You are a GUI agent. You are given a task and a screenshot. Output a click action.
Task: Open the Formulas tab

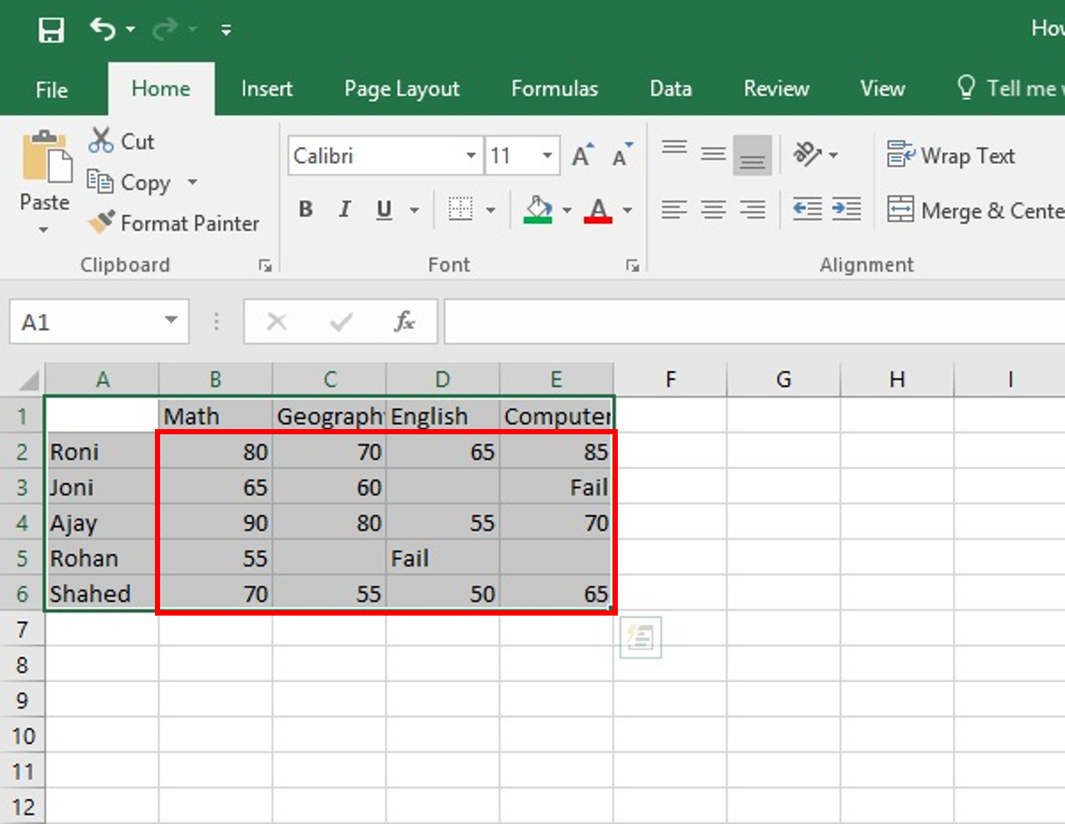[555, 88]
